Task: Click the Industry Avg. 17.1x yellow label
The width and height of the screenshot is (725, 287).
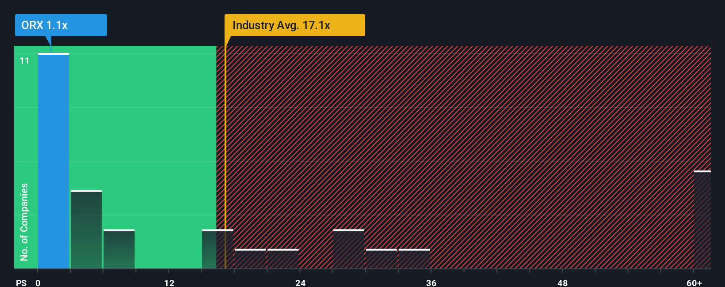Action: coord(295,25)
